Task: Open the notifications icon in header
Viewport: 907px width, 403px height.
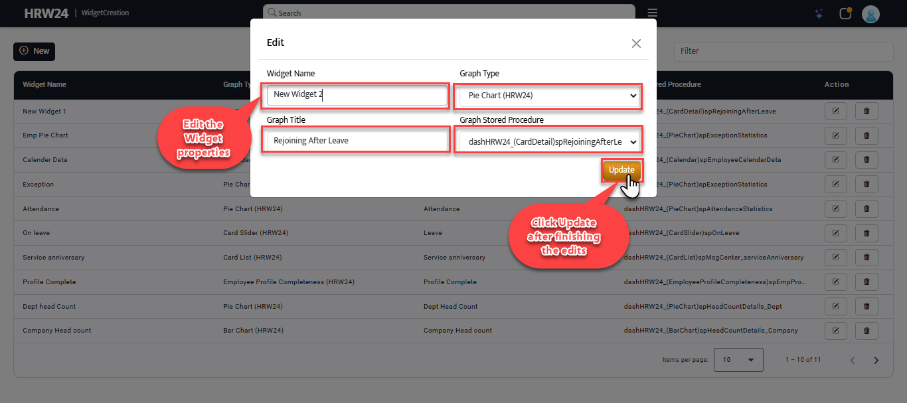Action: pyautogui.click(x=845, y=14)
